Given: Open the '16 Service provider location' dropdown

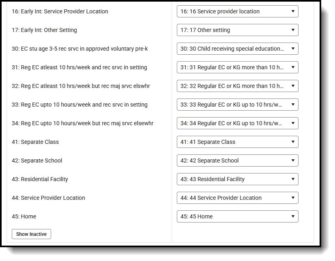Looking at the screenshot, I should click(237, 11).
